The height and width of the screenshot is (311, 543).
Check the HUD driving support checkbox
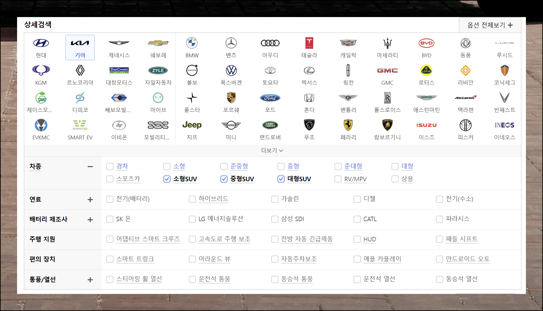tap(357, 239)
